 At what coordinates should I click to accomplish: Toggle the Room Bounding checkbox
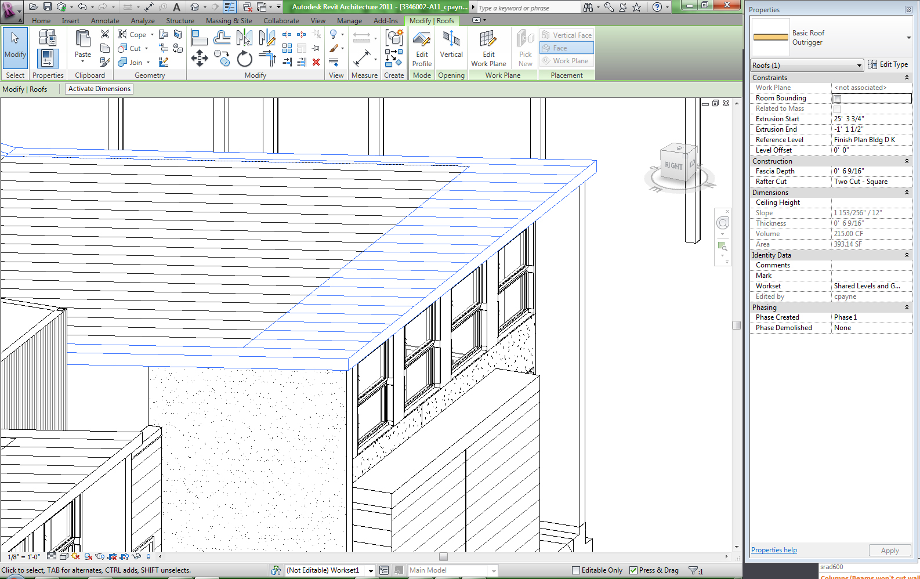[837, 99]
